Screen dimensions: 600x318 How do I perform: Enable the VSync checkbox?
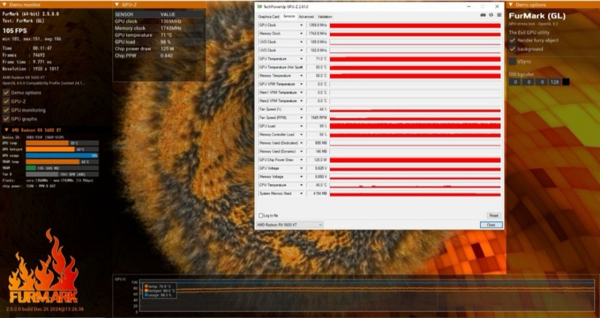point(512,61)
